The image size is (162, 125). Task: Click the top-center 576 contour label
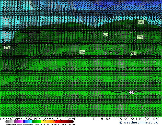click(106, 35)
